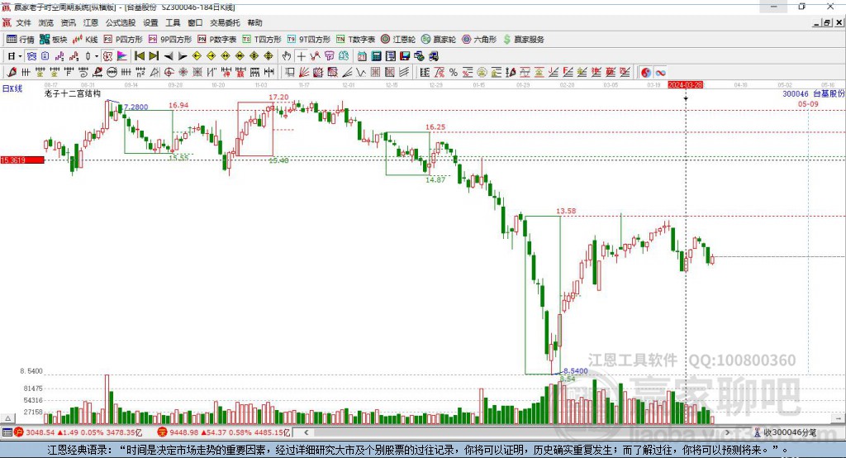This screenshot has height=458, width=846.
Task: Restore the inner chart window
Action: point(826,22)
